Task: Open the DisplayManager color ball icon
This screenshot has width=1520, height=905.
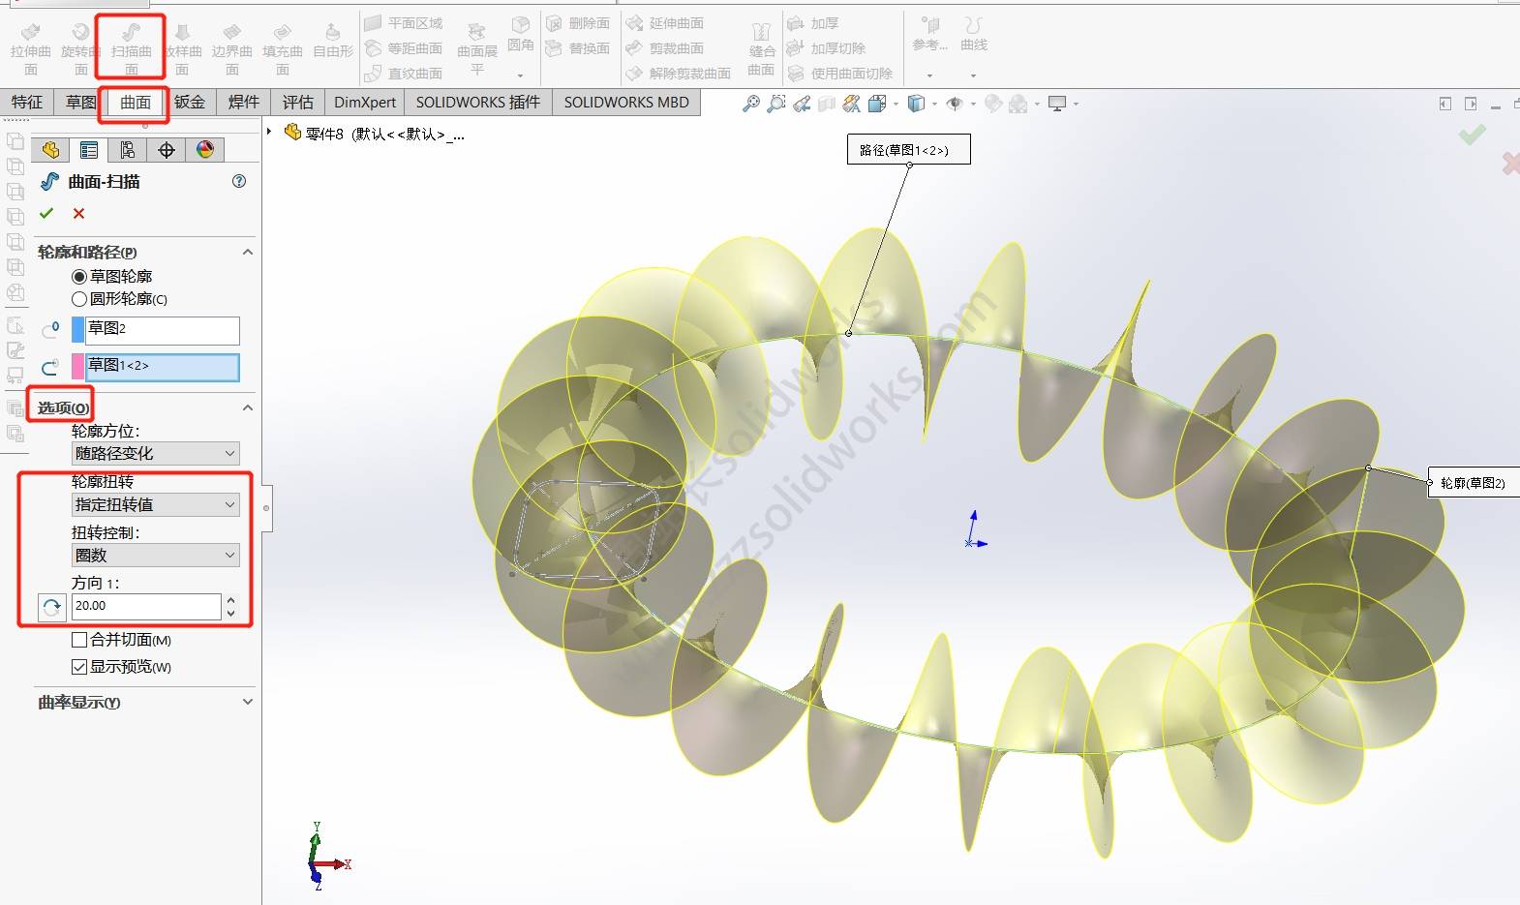Action: coord(205,150)
